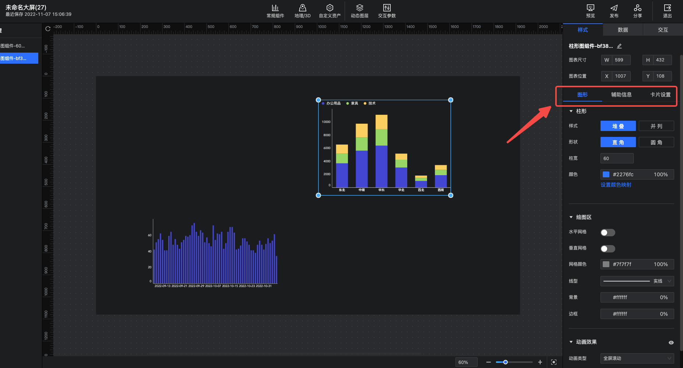Click the 设置颜色映射 link

(x=616, y=185)
